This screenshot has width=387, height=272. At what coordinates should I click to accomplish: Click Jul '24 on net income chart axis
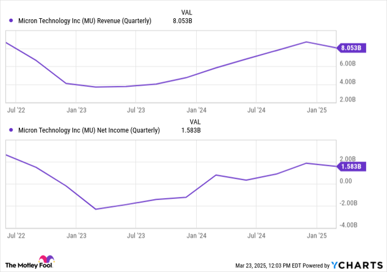point(256,236)
